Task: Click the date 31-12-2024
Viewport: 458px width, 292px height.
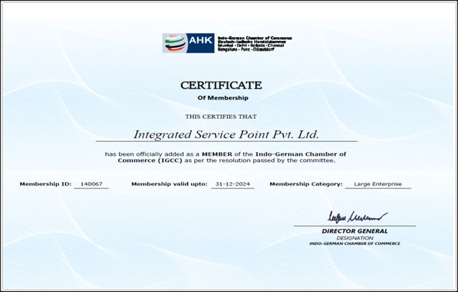Action: point(232,184)
